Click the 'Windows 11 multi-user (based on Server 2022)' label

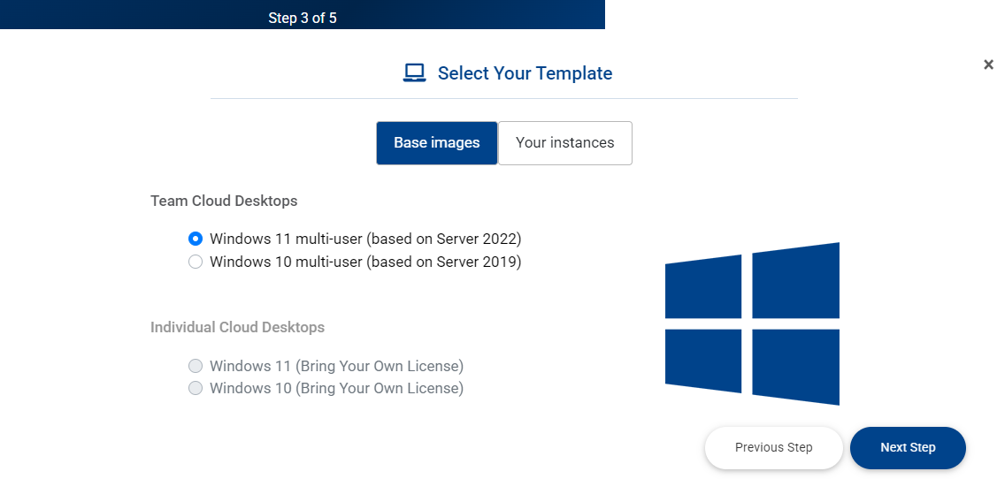click(365, 239)
